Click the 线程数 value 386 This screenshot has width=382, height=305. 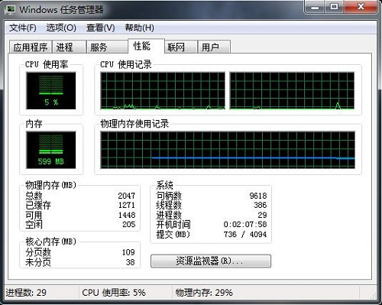pyautogui.click(x=261, y=205)
